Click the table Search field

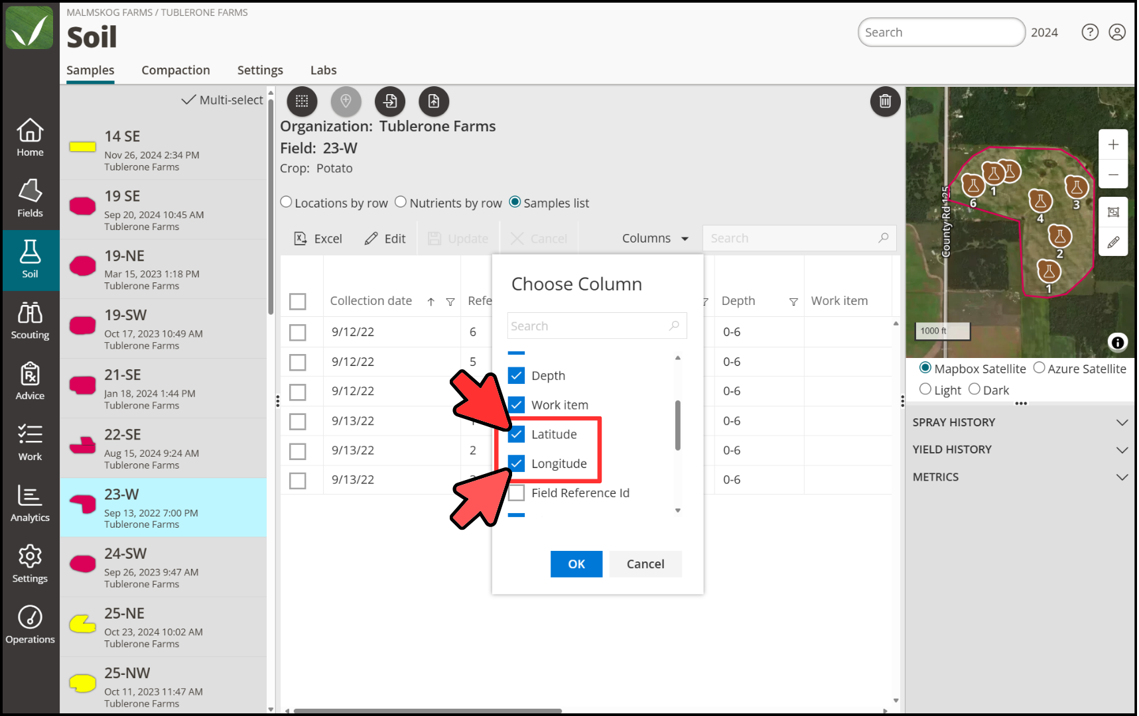pyautogui.click(x=799, y=238)
